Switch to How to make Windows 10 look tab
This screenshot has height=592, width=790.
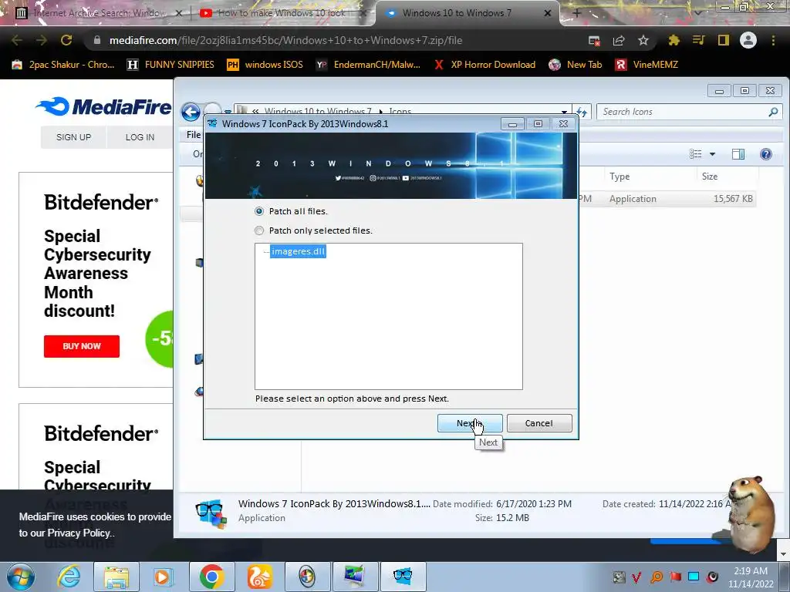pyautogui.click(x=282, y=13)
